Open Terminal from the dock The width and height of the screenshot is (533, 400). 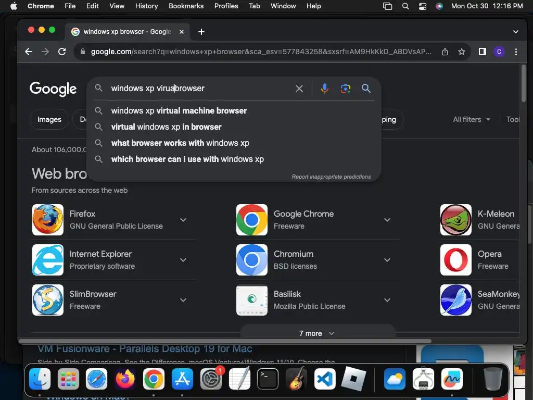point(268,379)
